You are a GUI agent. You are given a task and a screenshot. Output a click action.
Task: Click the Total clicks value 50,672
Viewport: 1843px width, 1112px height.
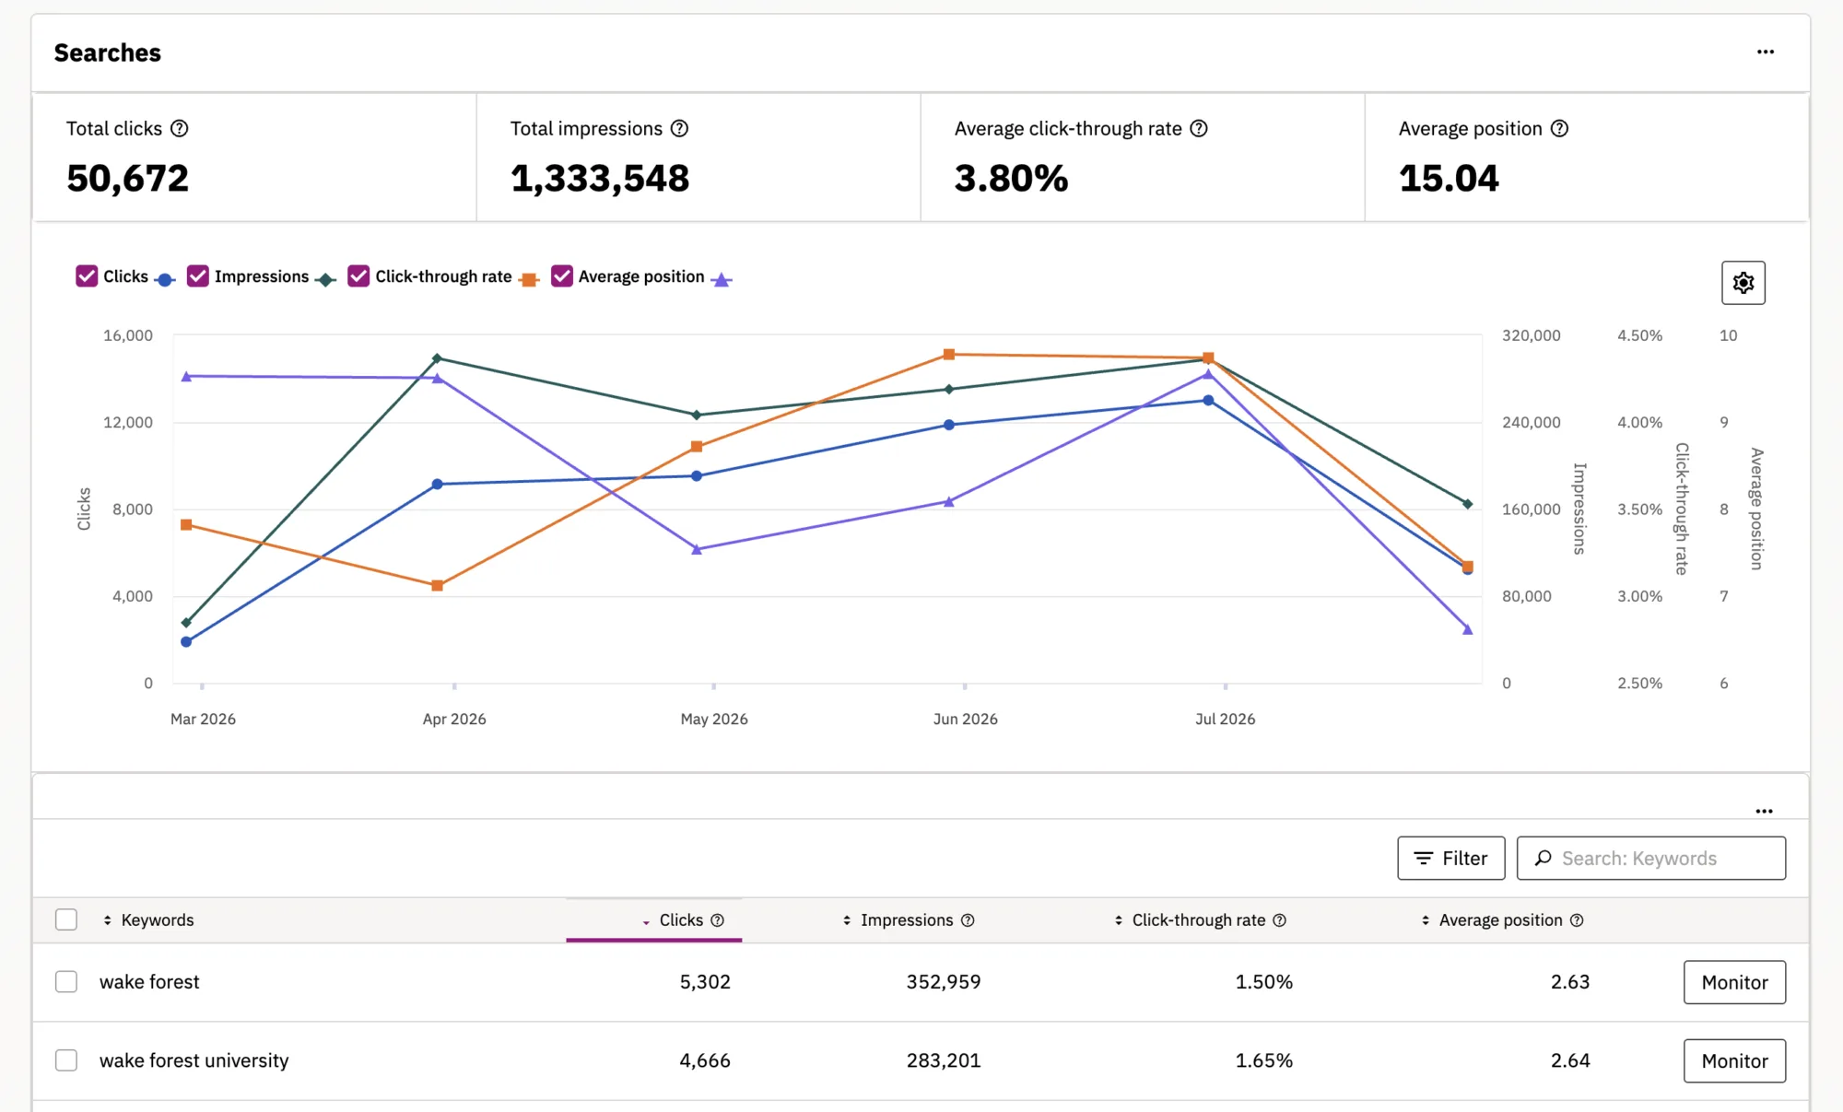click(127, 179)
